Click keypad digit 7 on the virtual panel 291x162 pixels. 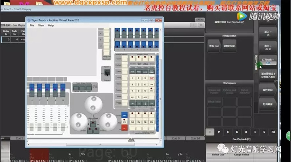[x=132, y=91]
